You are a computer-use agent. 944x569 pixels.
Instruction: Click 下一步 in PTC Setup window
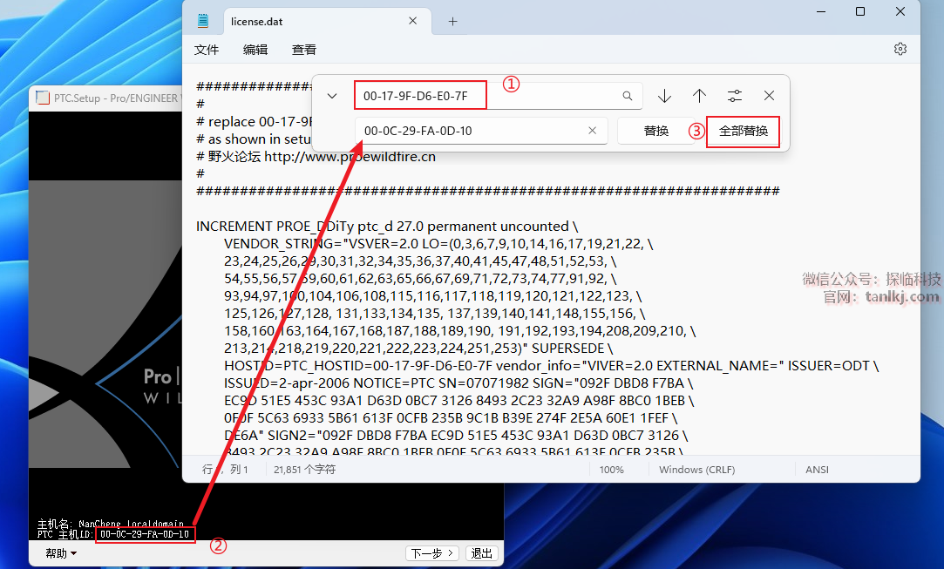pos(432,553)
